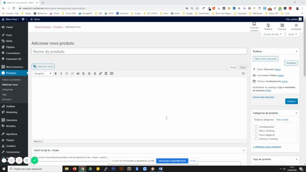Align text center in editor

[x=89, y=74]
